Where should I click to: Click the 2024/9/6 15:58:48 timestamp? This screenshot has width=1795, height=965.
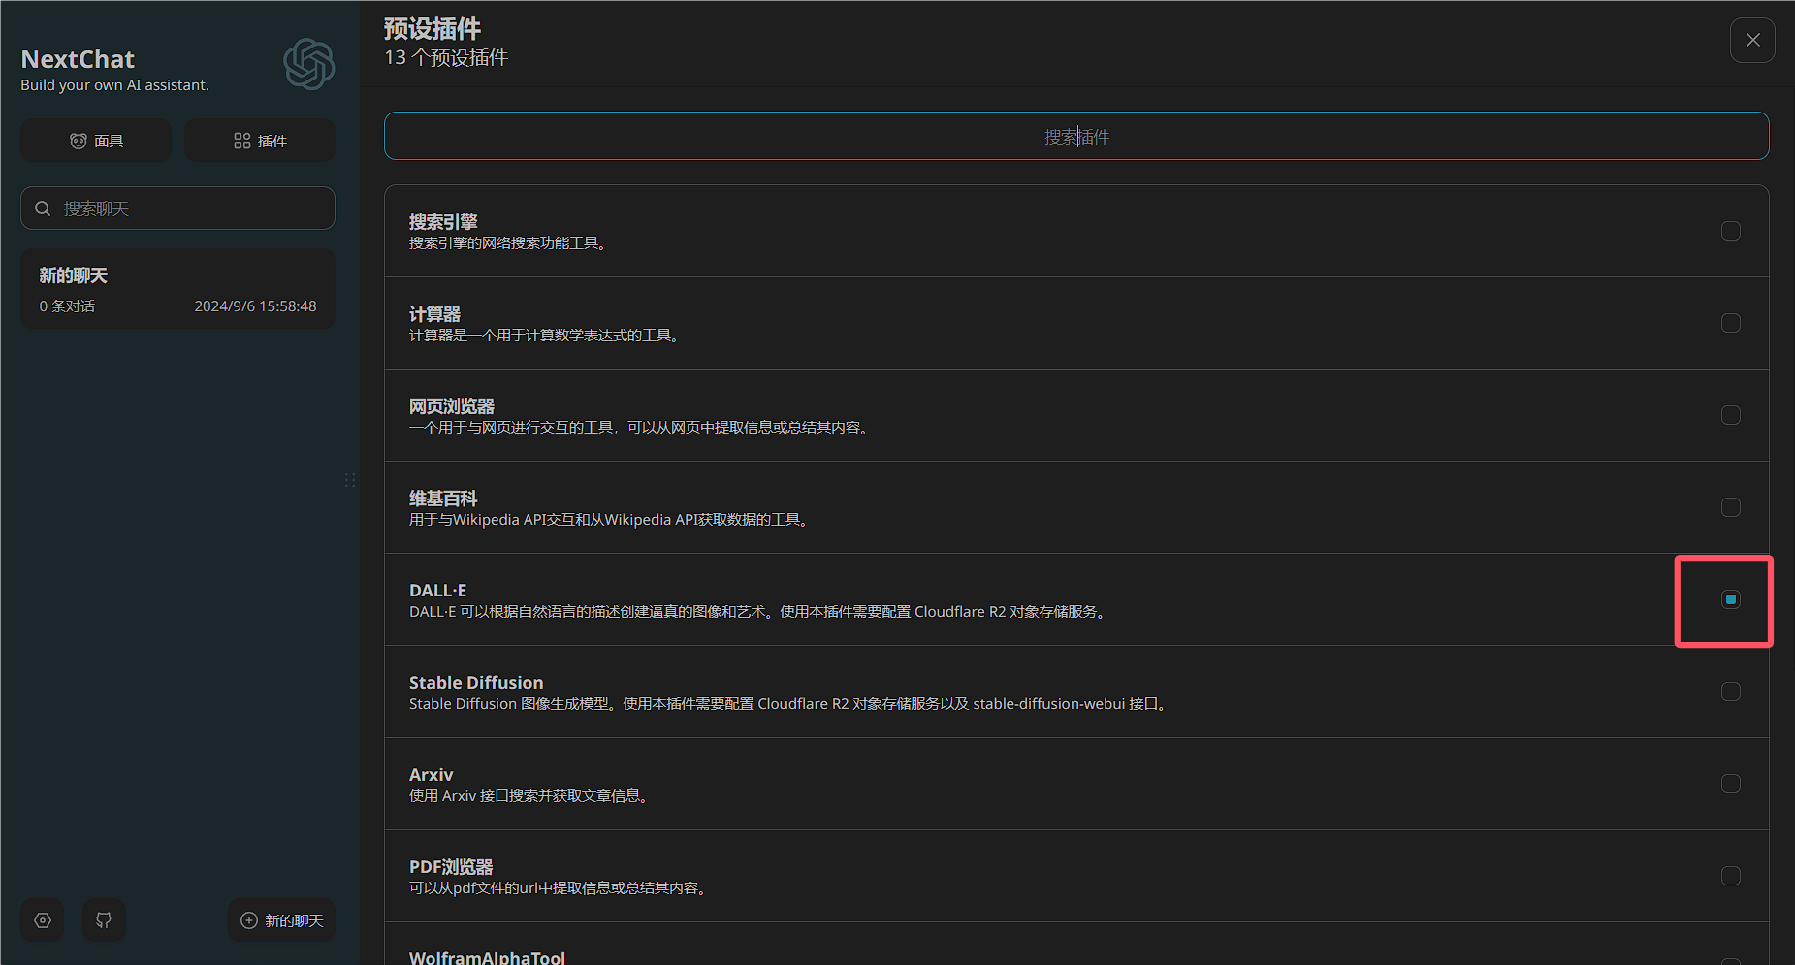tap(255, 306)
